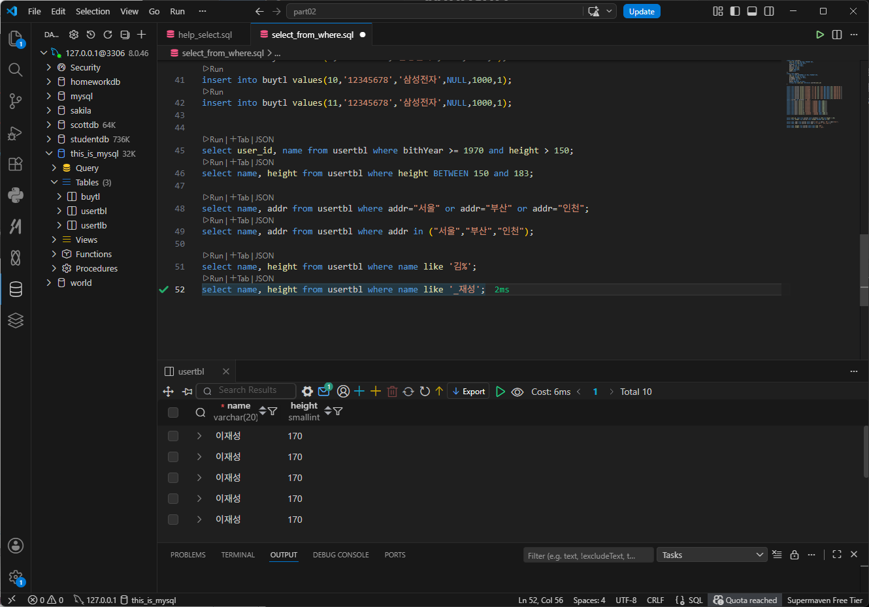The height and width of the screenshot is (607, 869).
Task: Expand the buytl table node
Action: click(x=59, y=196)
